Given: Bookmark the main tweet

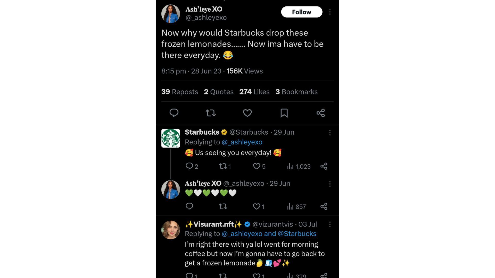Looking at the screenshot, I should [x=284, y=113].
